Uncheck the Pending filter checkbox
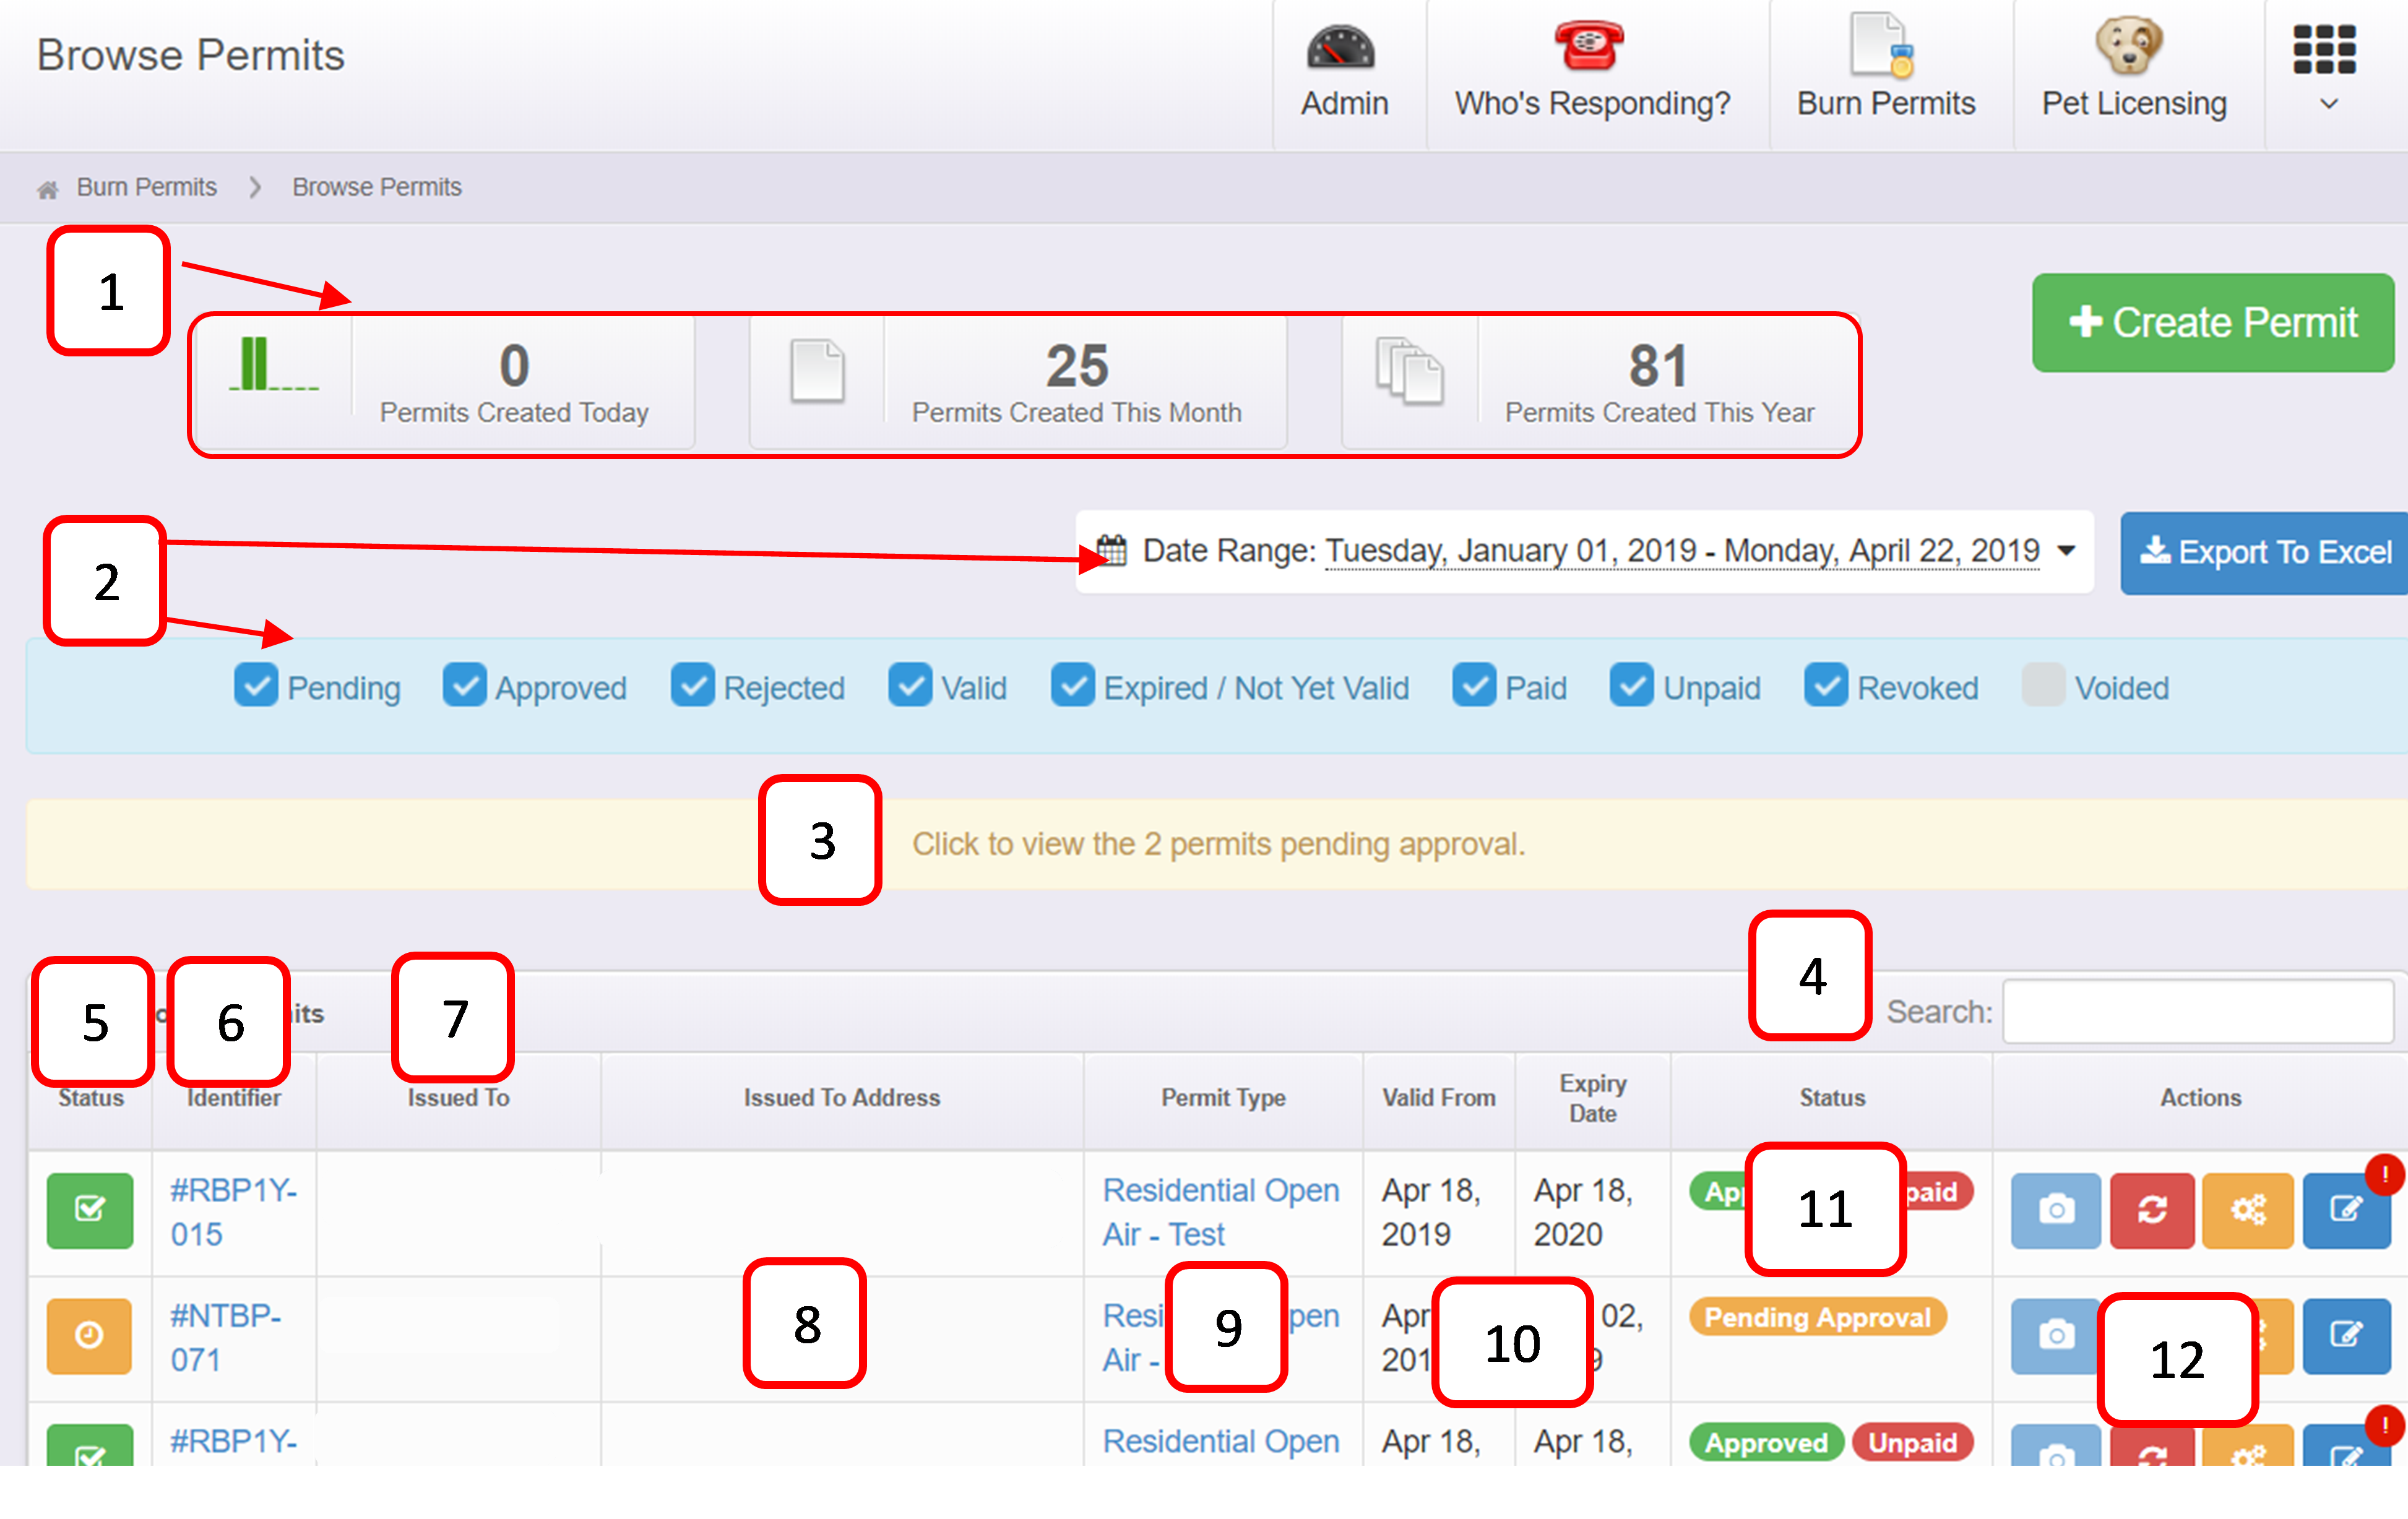 256,686
